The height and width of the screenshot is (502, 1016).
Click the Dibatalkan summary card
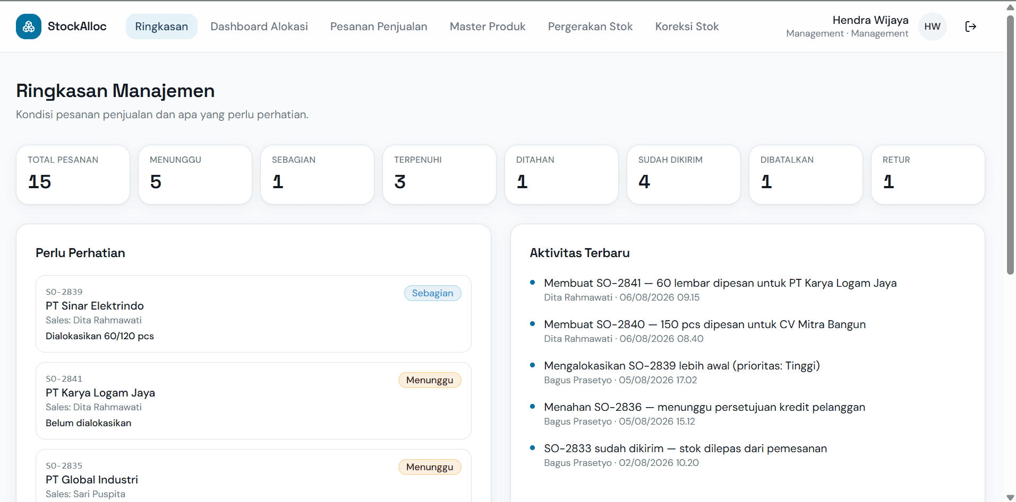[806, 174]
